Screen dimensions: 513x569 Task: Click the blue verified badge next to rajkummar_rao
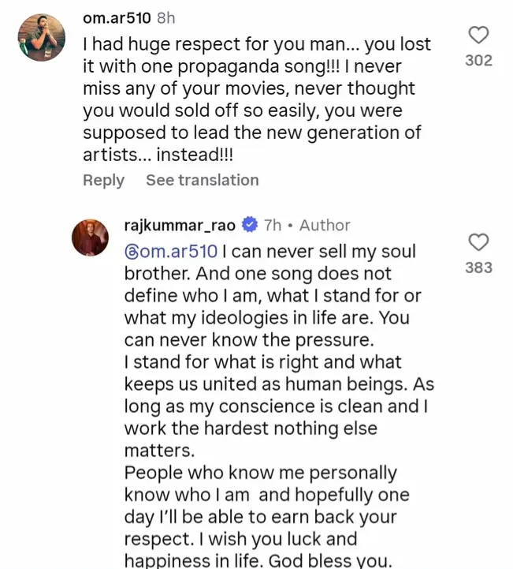point(250,225)
